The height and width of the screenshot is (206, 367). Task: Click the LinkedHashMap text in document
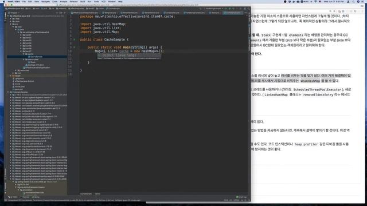276,94
